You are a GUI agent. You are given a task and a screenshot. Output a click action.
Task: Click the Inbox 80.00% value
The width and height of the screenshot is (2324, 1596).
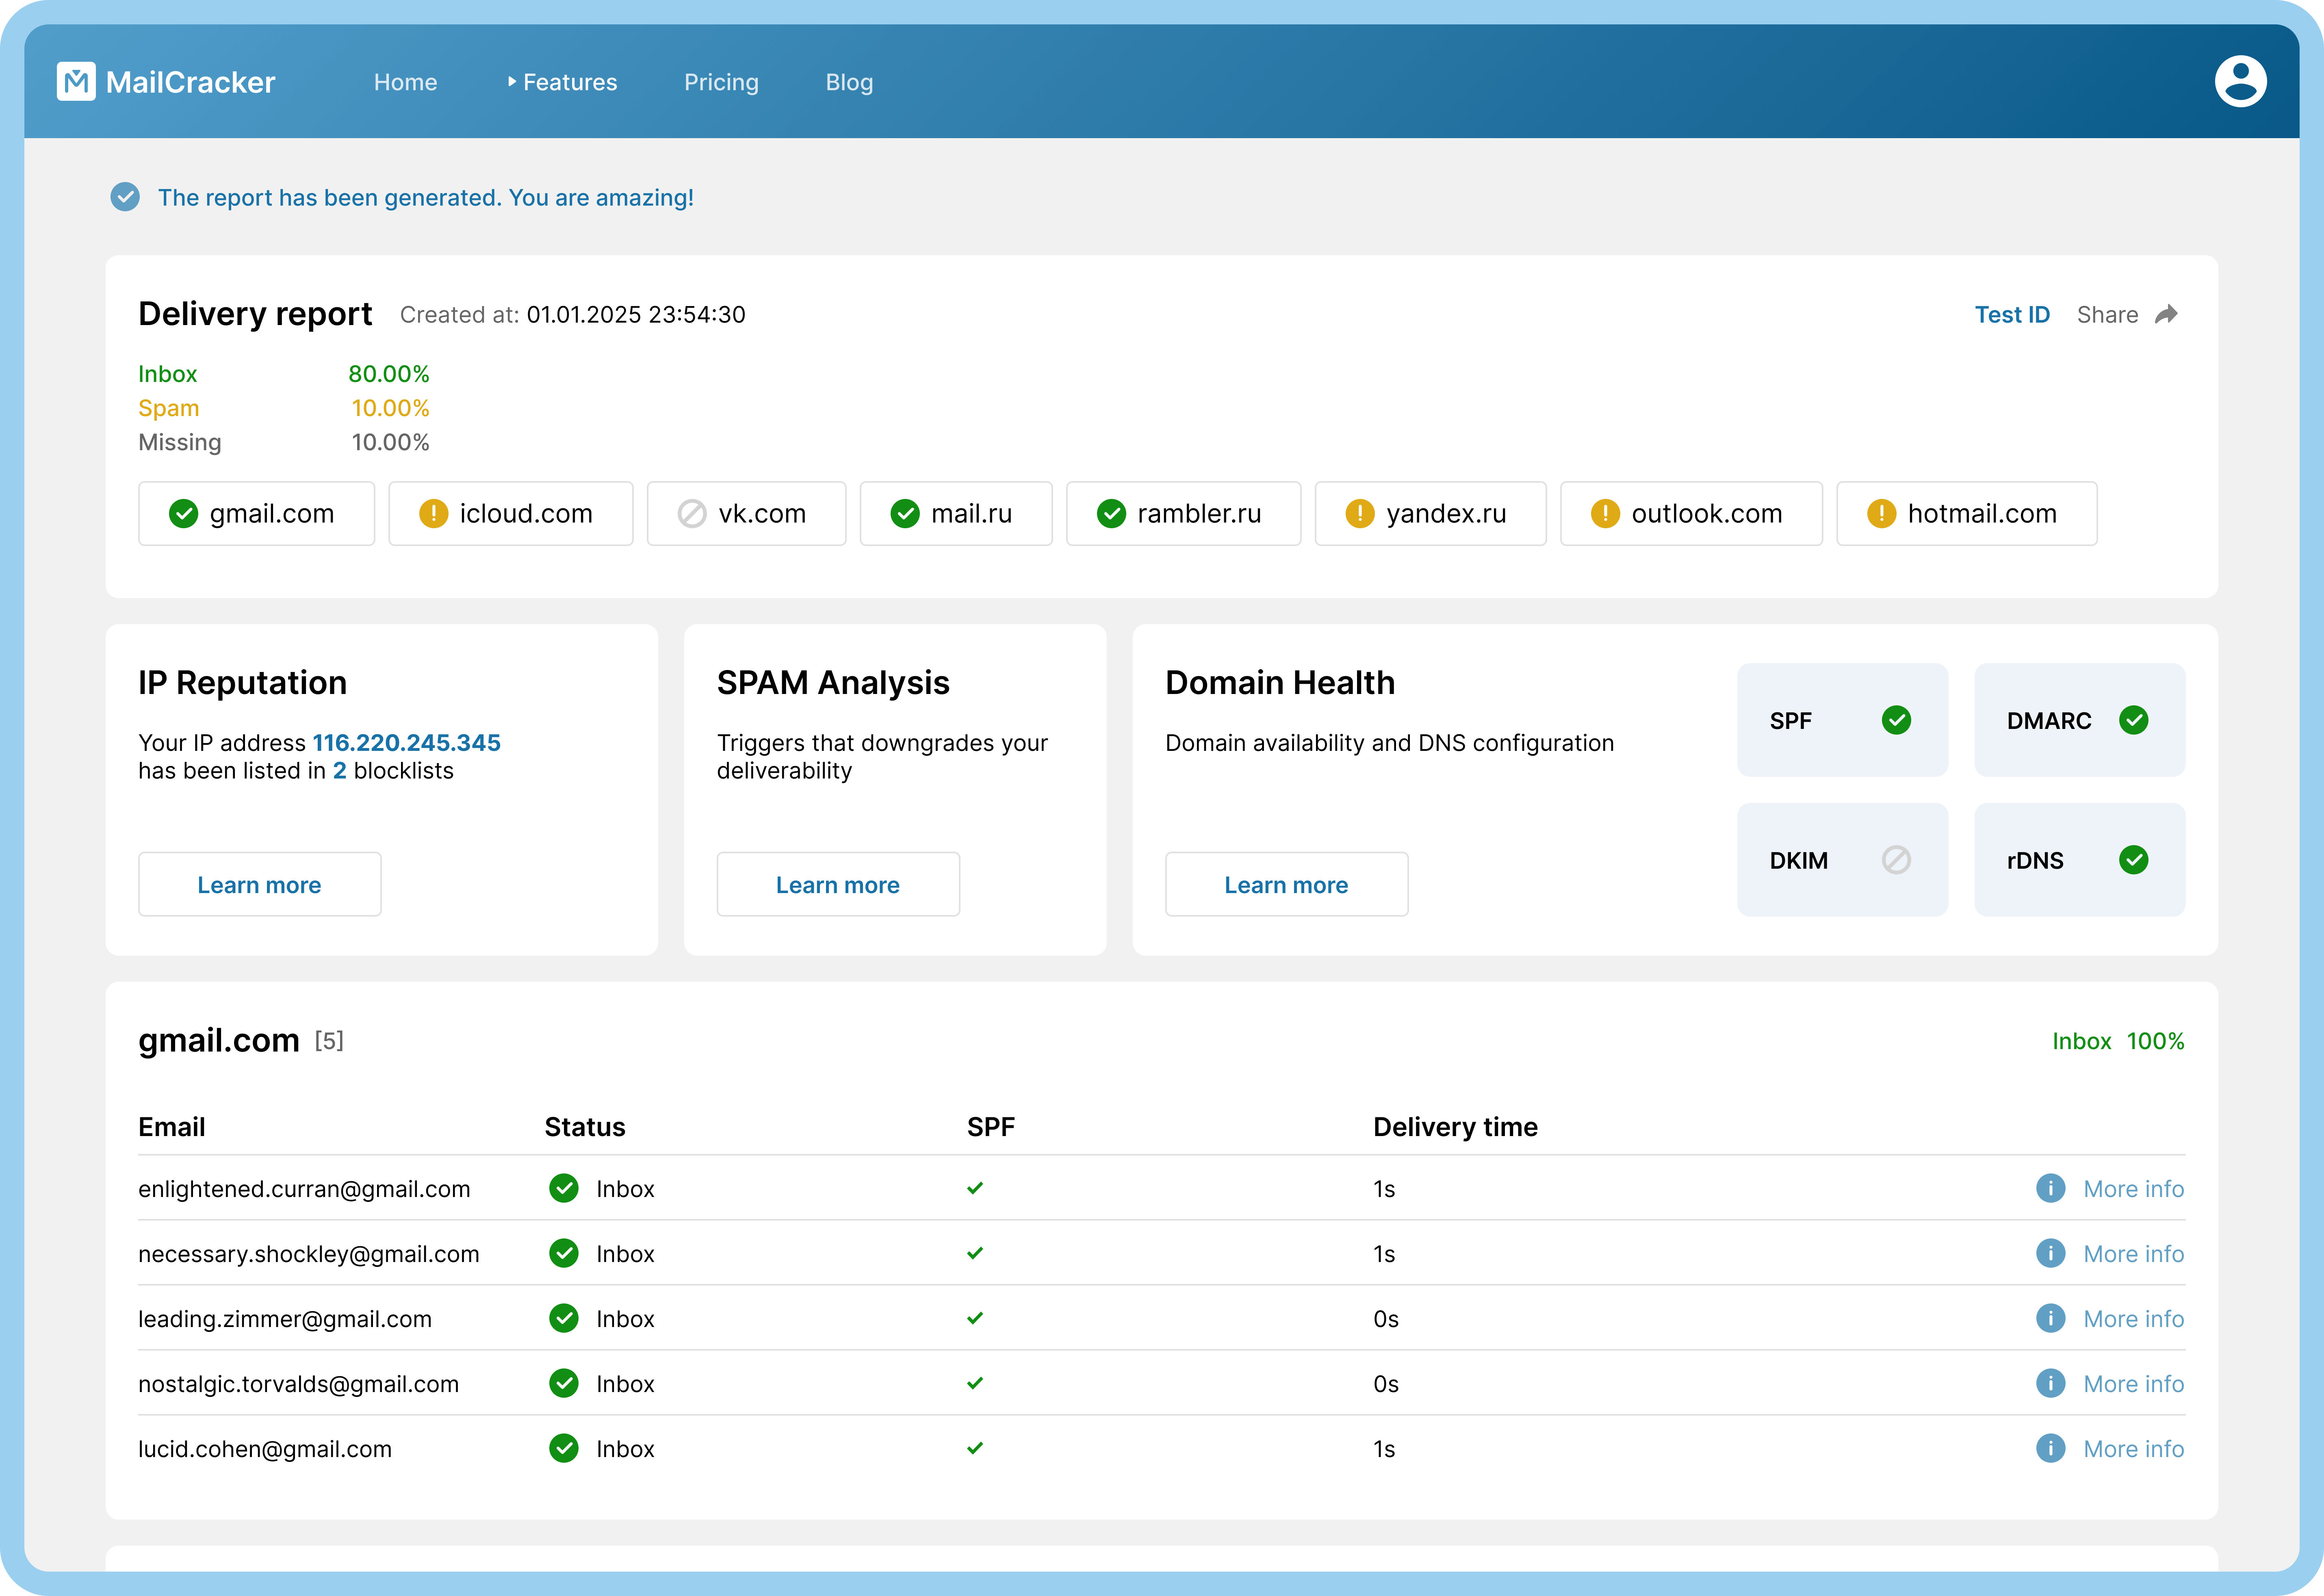389,374
